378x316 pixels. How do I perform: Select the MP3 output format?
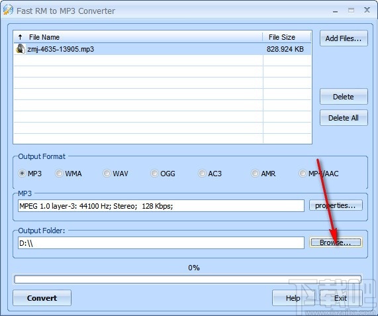(23, 173)
